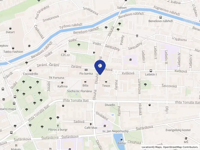This screenshot has width=200, height=150.
Task: Click the Lešetín I bus stop icon
Action: pyautogui.click(x=151, y=71)
